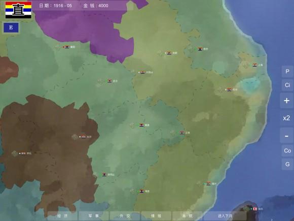Click the P side button
Image resolution: width=294 pixels, height=221 pixels.
pyautogui.click(x=287, y=72)
